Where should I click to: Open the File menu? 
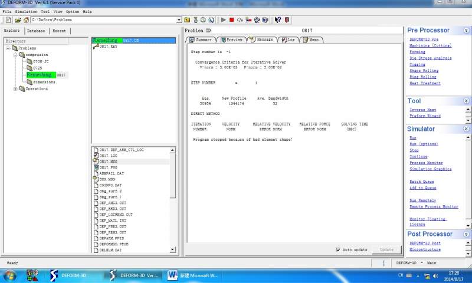(7, 11)
